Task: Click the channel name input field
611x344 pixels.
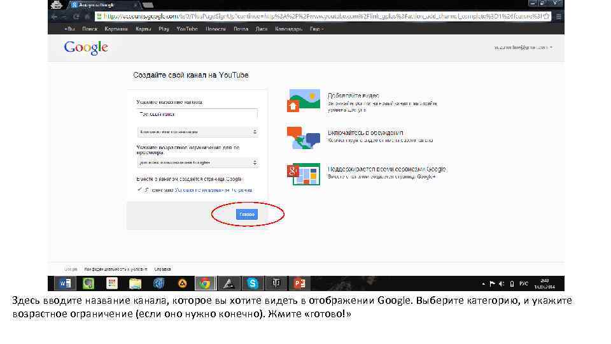Action: click(197, 114)
